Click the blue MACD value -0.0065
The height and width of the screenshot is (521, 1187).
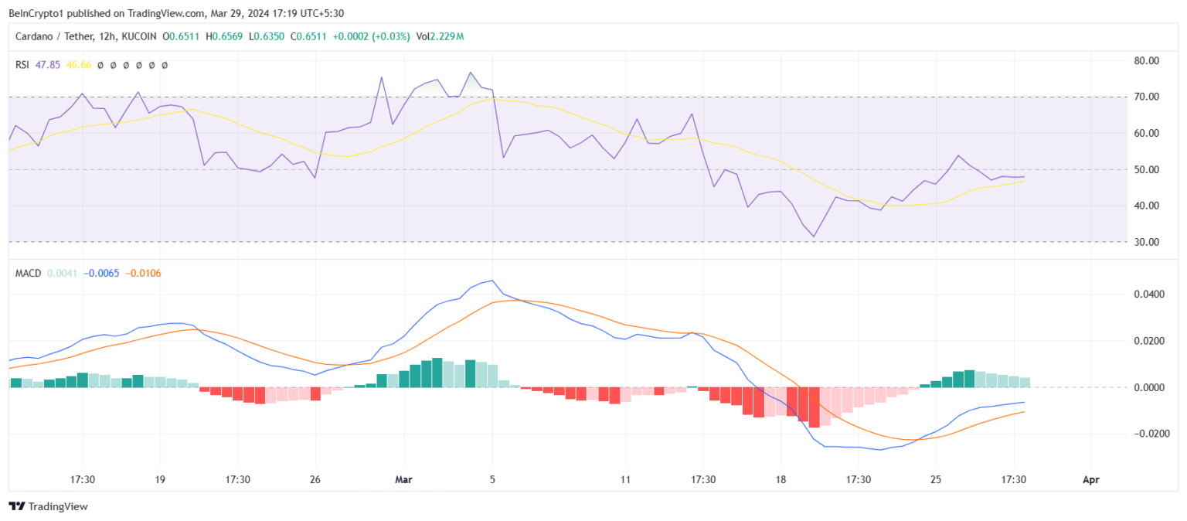point(101,273)
